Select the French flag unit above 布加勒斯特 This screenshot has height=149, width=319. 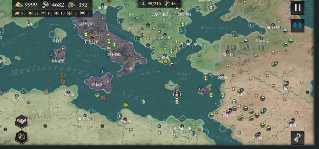pos(178,8)
